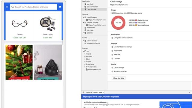The image size is (192, 108).
Task: Click the top frame window icon
Action: [x=85, y=51]
